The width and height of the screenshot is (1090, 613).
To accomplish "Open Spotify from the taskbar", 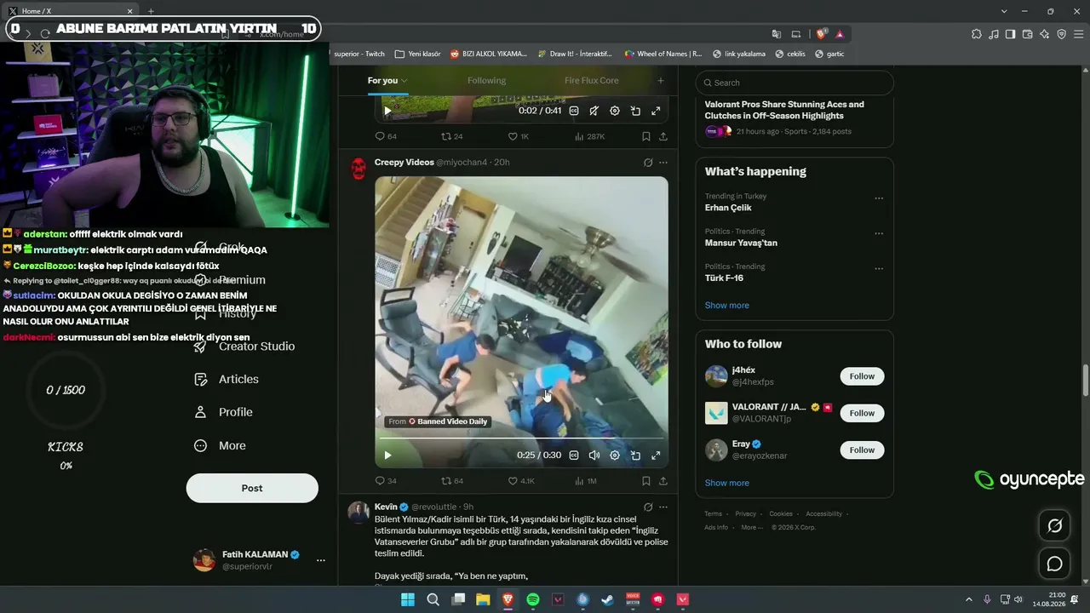I will [533, 599].
